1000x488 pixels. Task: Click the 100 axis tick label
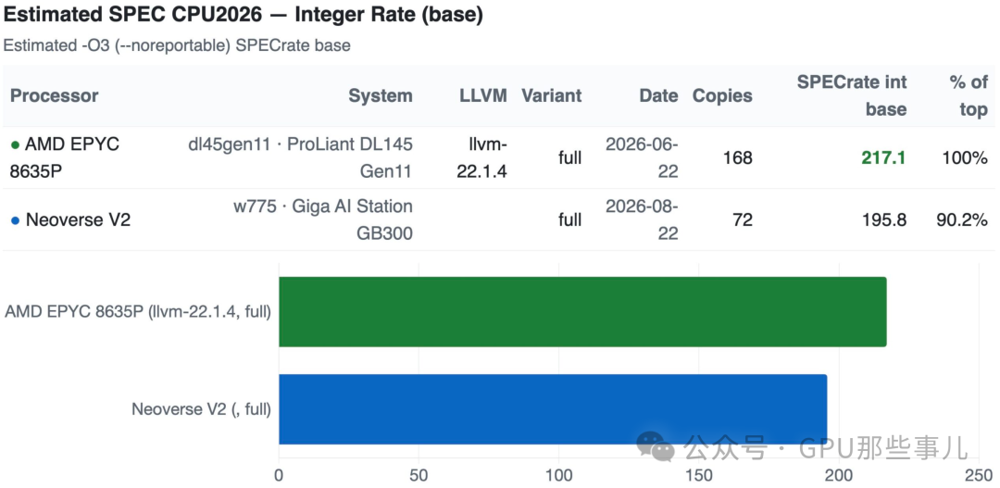[x=558, y=475]
